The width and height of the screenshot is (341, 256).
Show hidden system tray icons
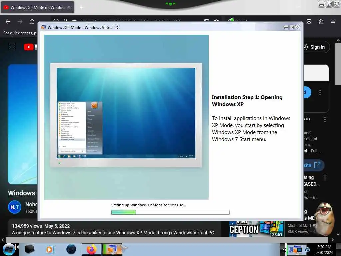[284, 250]
